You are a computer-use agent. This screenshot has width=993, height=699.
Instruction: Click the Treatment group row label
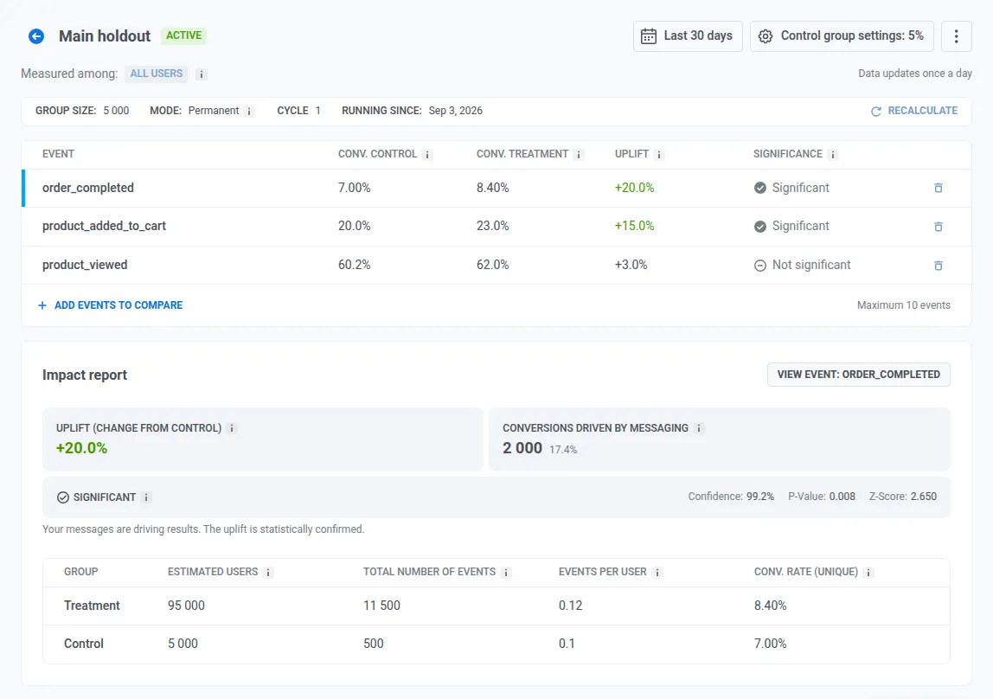92,606
